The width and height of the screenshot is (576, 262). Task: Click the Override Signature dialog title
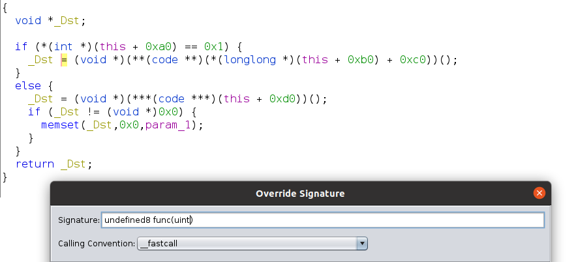point(300,194)
